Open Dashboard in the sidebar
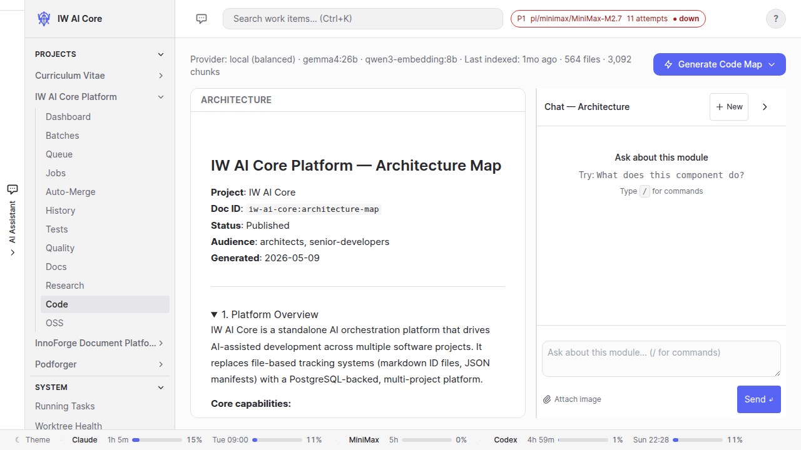Image resolution: width=801 pixels, height=450 pixels. click(x=105, y=117)
